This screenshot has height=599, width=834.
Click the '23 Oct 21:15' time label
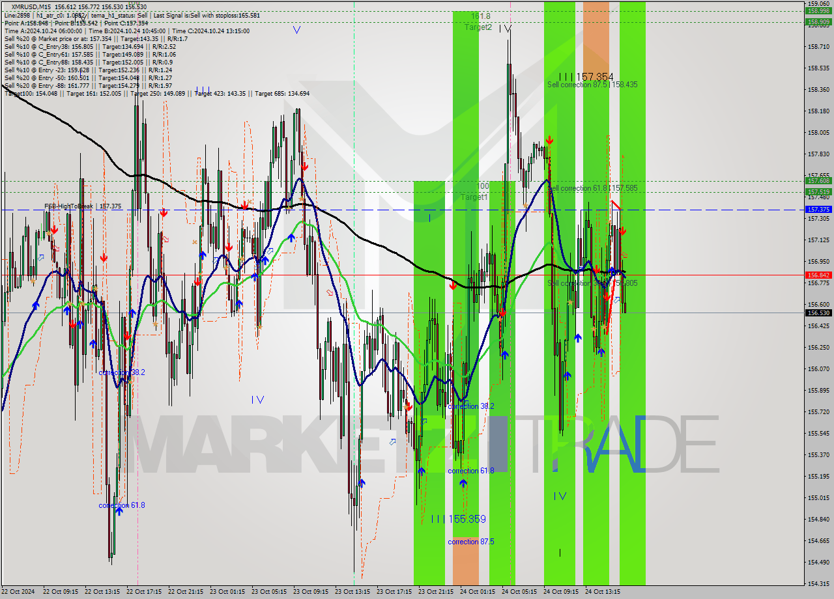tap(436, 592)
